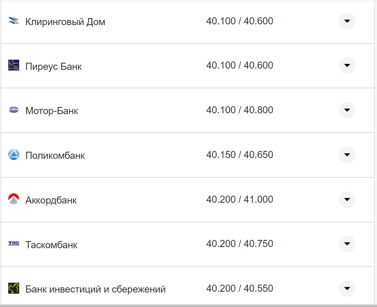
Task: Expand the Клиринговый Дом rate details
Action: pos(347,21)
